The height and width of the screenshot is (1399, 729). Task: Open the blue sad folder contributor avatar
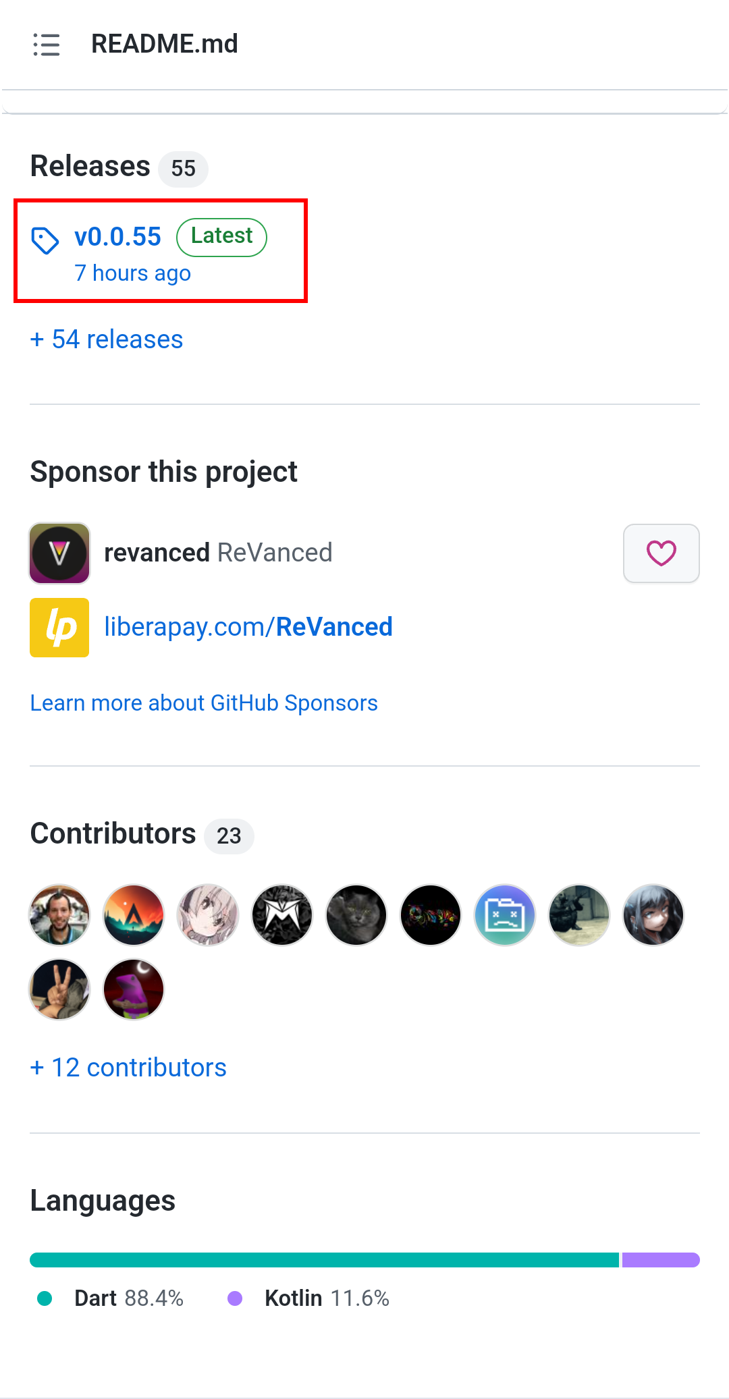pos(505,915)
